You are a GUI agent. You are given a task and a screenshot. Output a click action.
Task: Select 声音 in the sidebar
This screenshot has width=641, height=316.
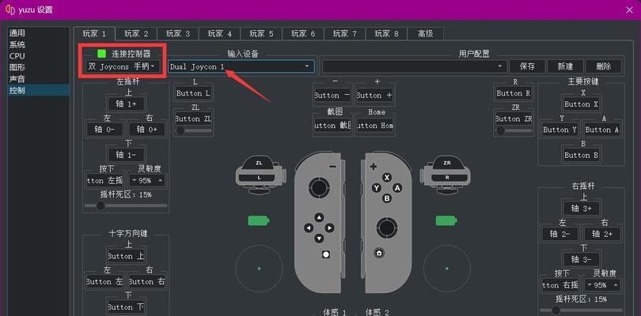(39, 79)
